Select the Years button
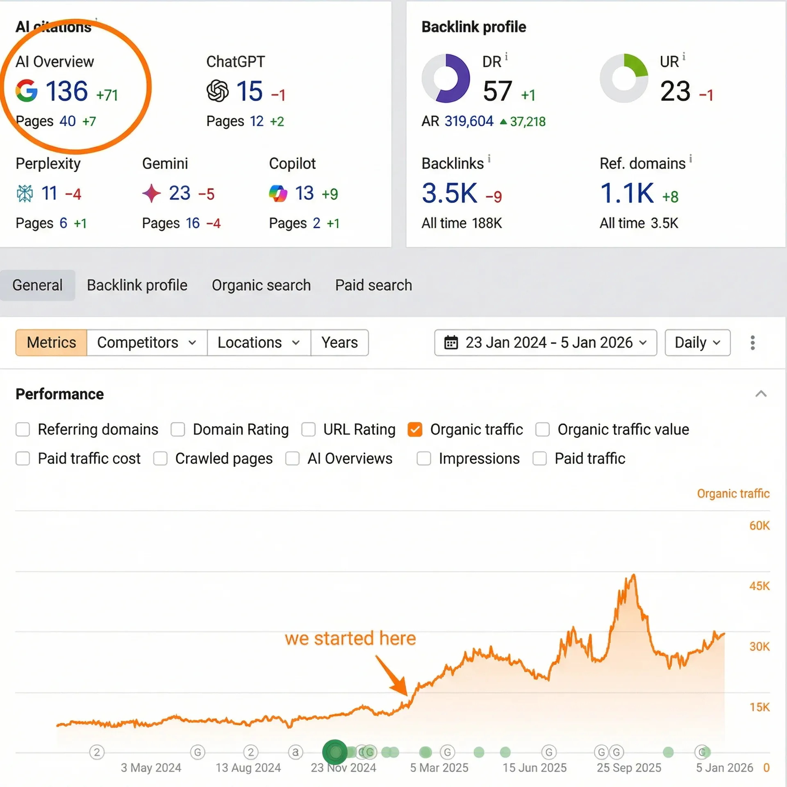787x787 pixels. 339,343
